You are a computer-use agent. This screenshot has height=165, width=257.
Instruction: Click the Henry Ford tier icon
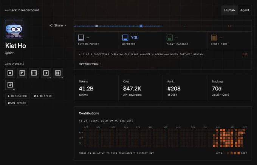point(214,37)
